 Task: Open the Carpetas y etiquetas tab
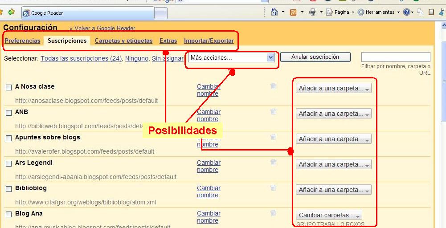(x=124, y=41)
